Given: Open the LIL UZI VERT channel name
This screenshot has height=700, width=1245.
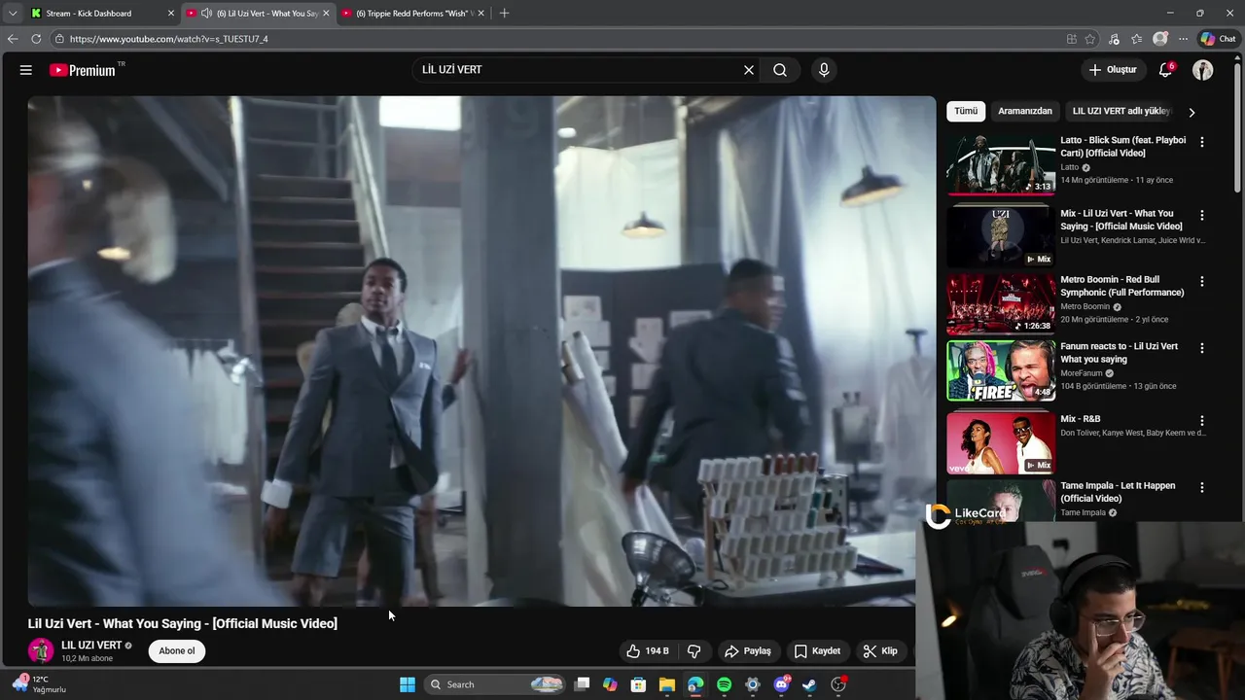Looking at the screenshot, I should coord(91,646).
